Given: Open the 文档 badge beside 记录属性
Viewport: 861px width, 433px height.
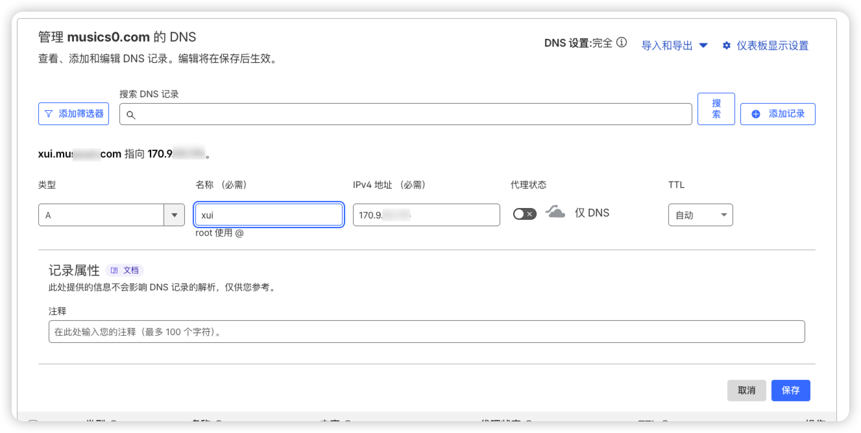Looking at the screenshot, I should tap(125, 270).
